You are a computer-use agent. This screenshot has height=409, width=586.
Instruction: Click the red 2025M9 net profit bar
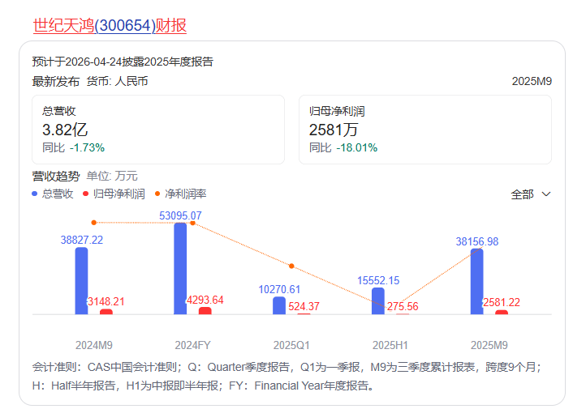502,312
